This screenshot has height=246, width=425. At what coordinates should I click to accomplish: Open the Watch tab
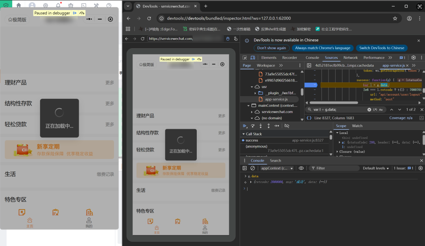tap(357, 126)
